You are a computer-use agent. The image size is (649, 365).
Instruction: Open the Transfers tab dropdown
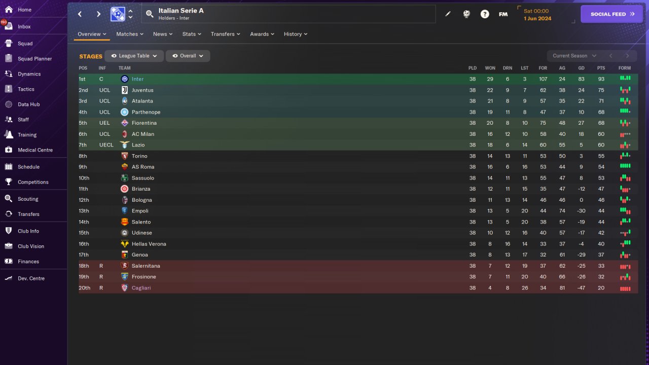pyautogui.click(x=226, y=34)
